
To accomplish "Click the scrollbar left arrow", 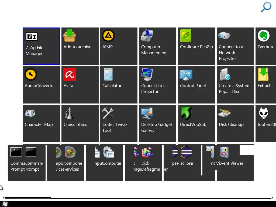I will pos(4,198).
